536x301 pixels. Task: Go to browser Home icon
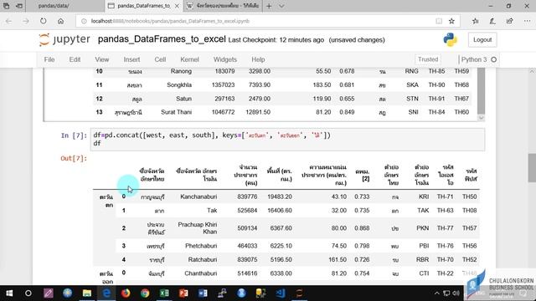tap(60, 21)
